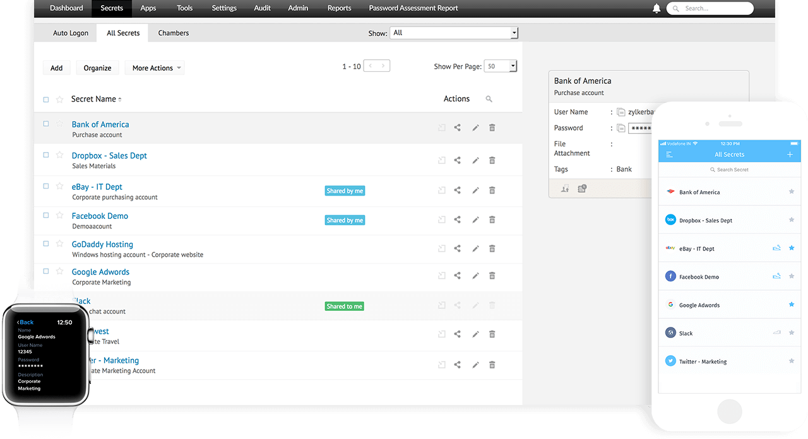The height and width of the screenshot is (439, 808).
Task: Open the Reports menu
Action: click(x=340, y=8)
